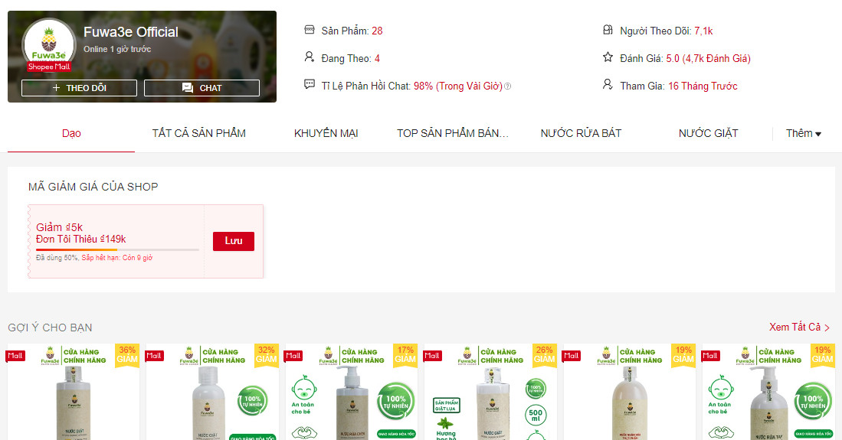Click the person icon beside Tham Gia
842x440 pixels.
click(608, 84)
